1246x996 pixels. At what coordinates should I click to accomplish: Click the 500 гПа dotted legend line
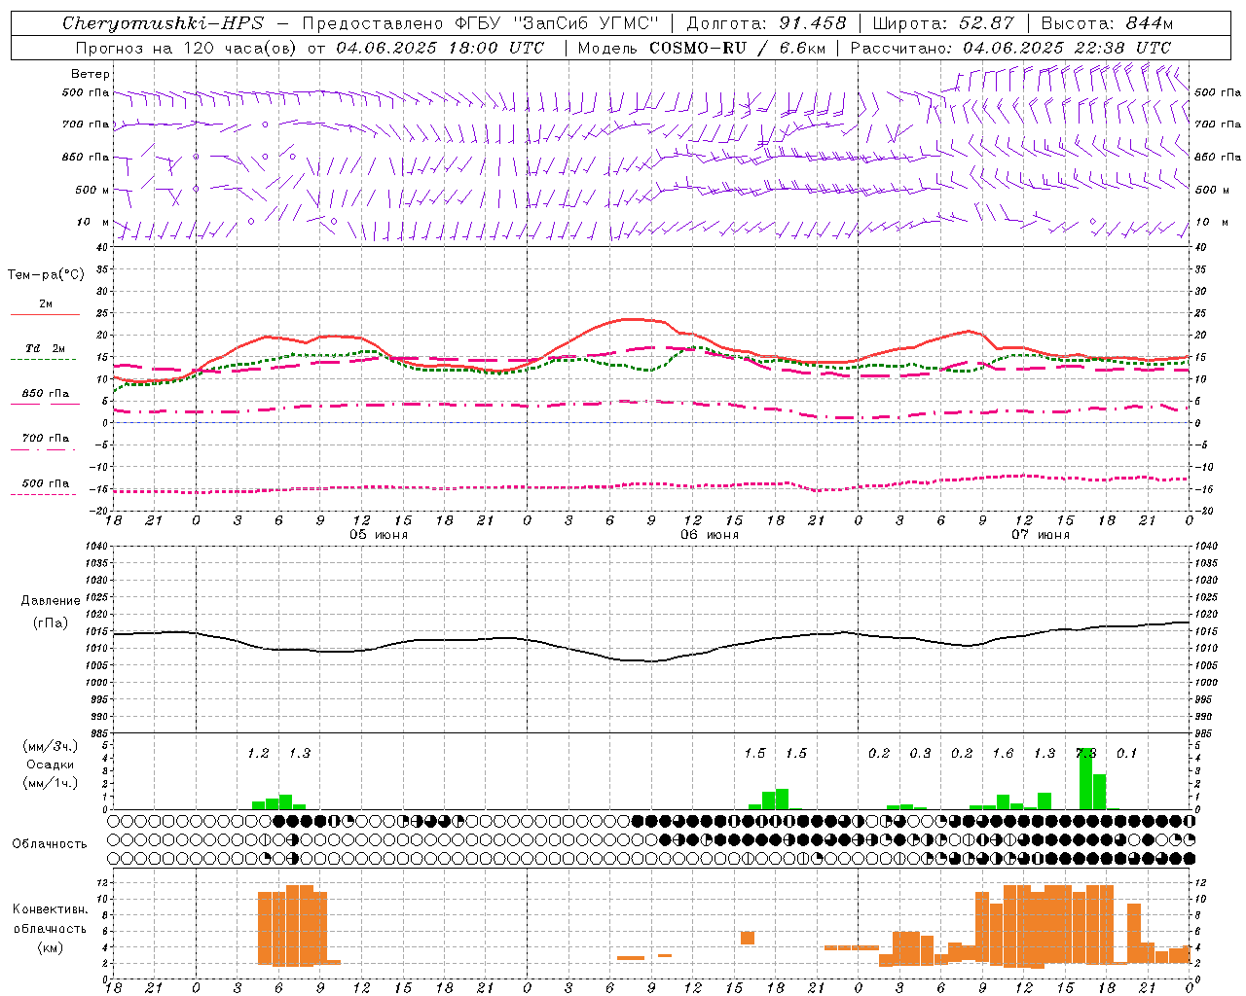tap(44, 494)
